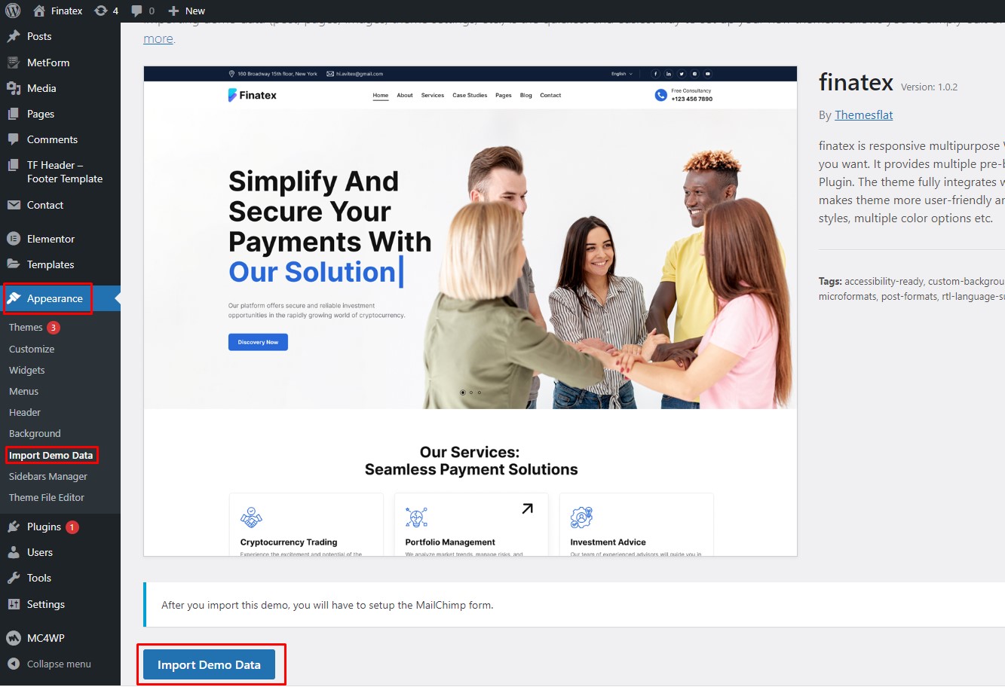Select Import Demo Data submenu item

(x=51, y=455)
